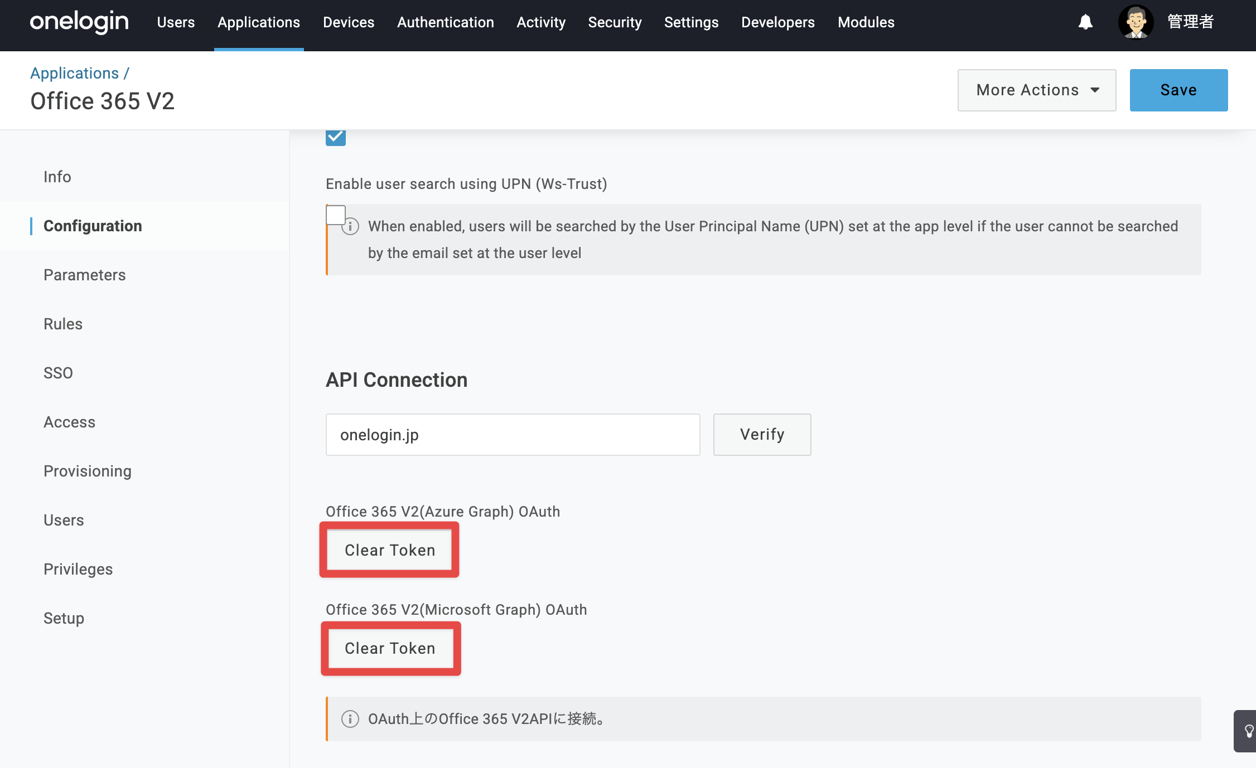The width and height of the screenshot is (1256, 768).
Task: Go to the Parameters tab
Action: [85, 275]
